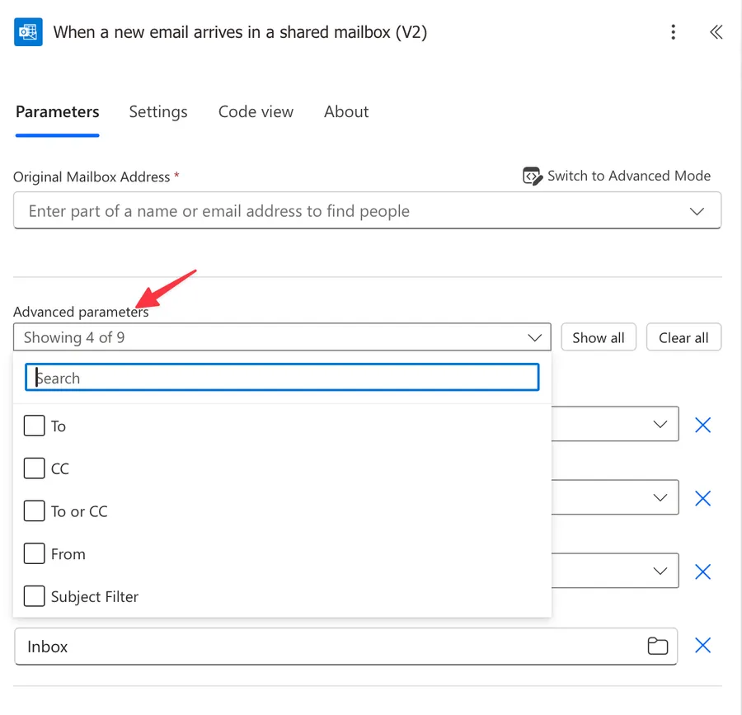
Task: Open the three-dot more options menu
Action: (674, 32)
